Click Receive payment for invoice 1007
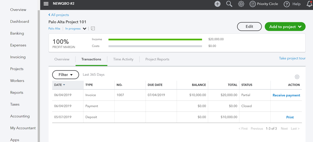This screenshot has width=313, height=142. point(286,95)
